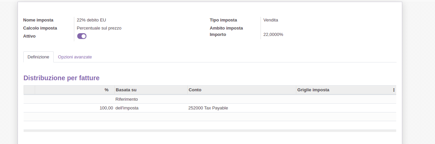
Task: Sort by the % column header
Action: point(75,90)
